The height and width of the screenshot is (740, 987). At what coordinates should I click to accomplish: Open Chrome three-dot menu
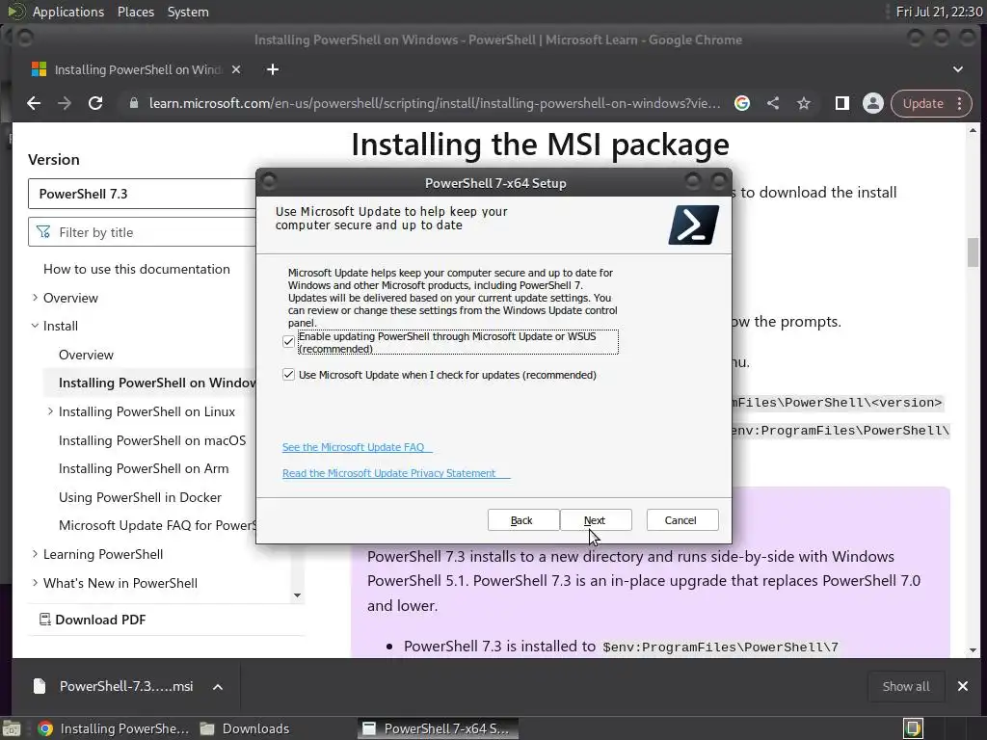point(959,103)
